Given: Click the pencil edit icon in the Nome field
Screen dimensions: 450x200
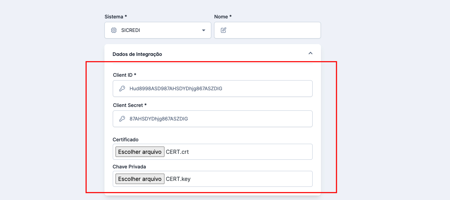Looking at the screenshot, I should (223, 30).
